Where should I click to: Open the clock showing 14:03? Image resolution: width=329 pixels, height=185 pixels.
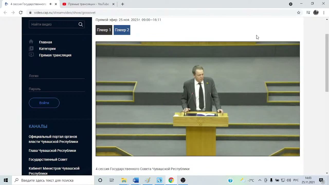pyautogui.click(x=308, y=180)
